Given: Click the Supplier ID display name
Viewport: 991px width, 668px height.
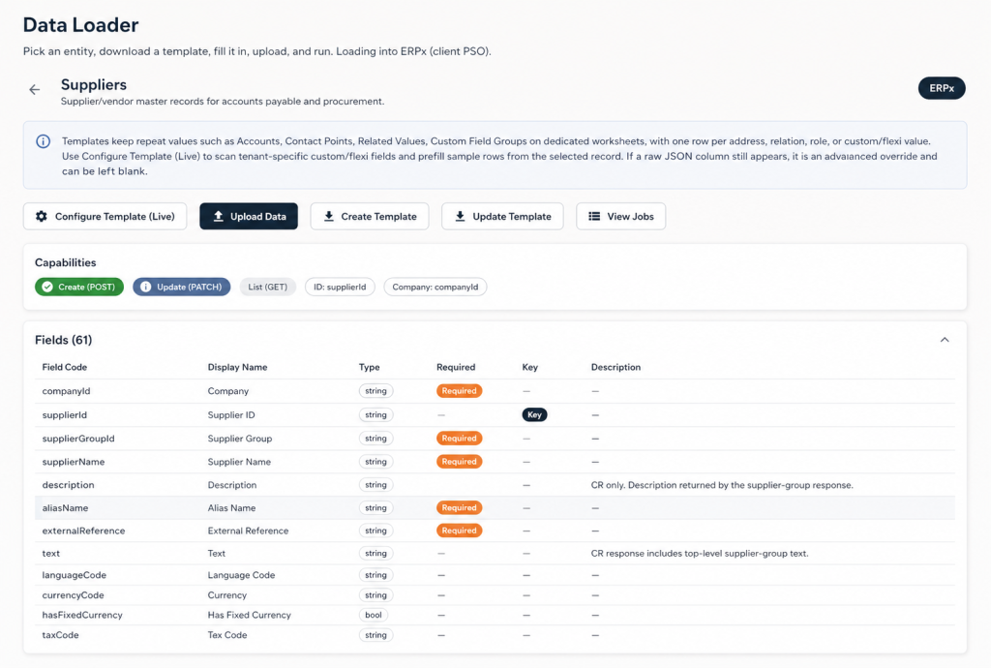Looking at the screenshot, I should click(x=231, y=415).
